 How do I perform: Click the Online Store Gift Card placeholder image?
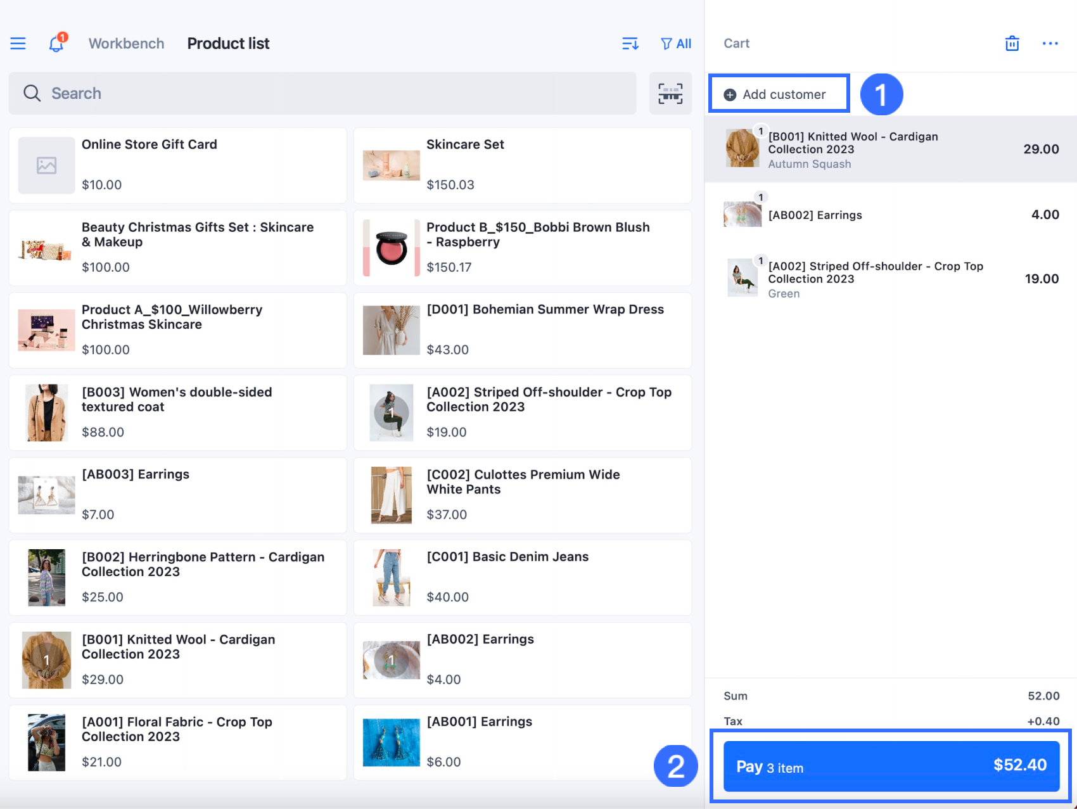tap(46, 165)
